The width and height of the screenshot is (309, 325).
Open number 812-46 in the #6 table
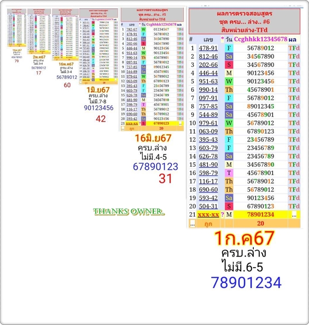pyautogui.click(x=208, y=56)
